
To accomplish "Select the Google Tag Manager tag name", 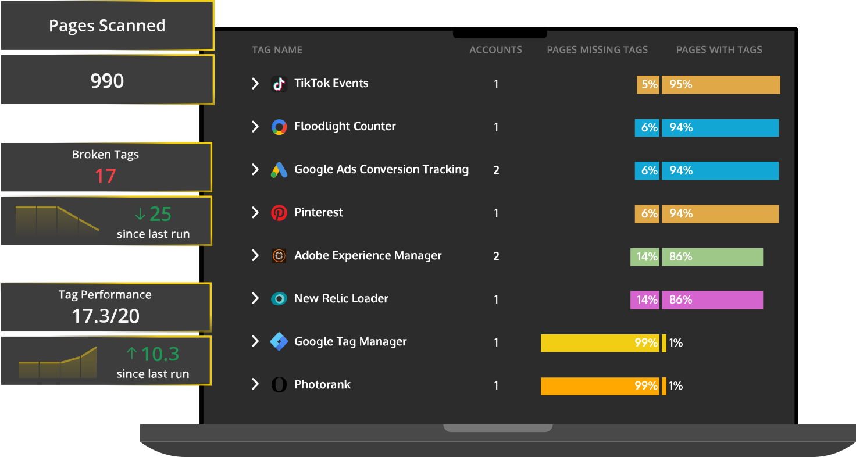I will [x=351, y=341].
